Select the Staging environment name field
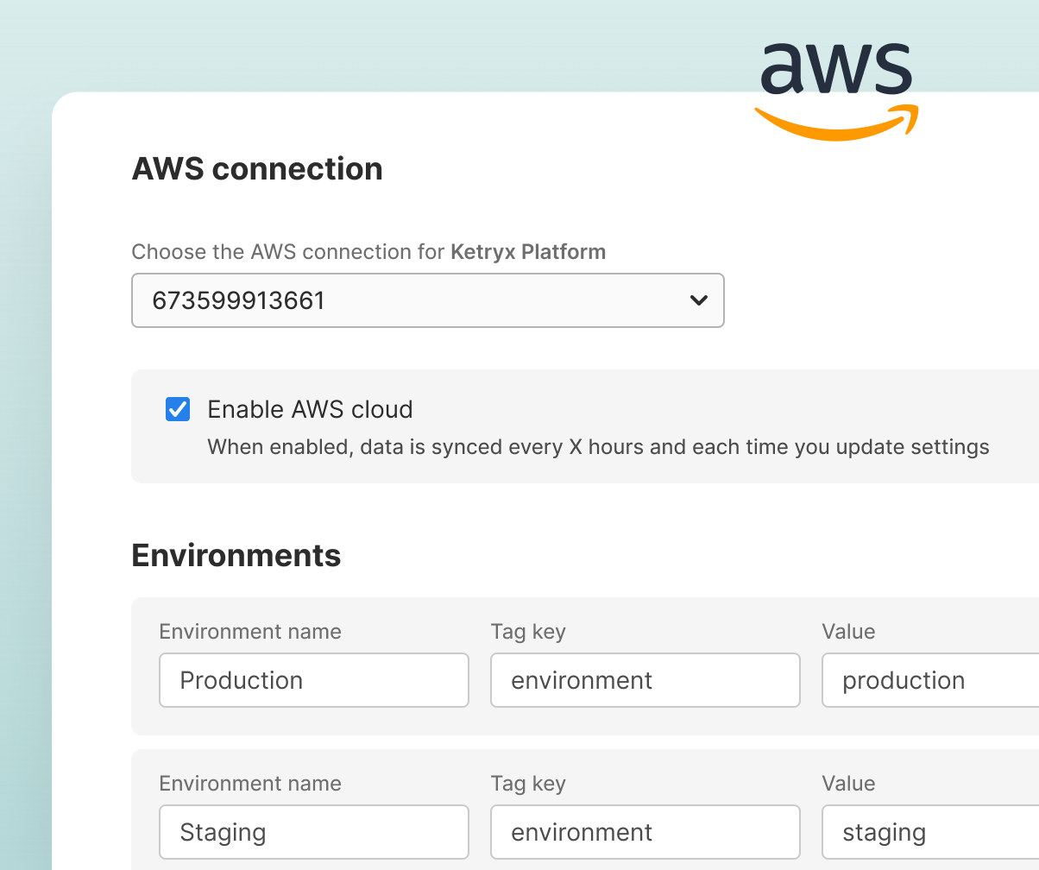 tap(314, 832)
